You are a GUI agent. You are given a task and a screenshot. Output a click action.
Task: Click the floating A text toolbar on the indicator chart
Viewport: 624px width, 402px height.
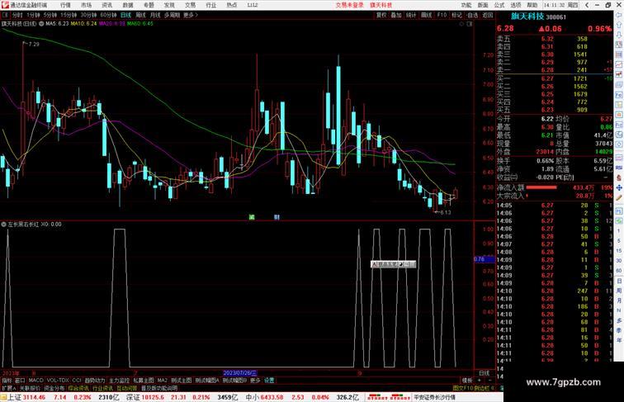pos(393,264)
